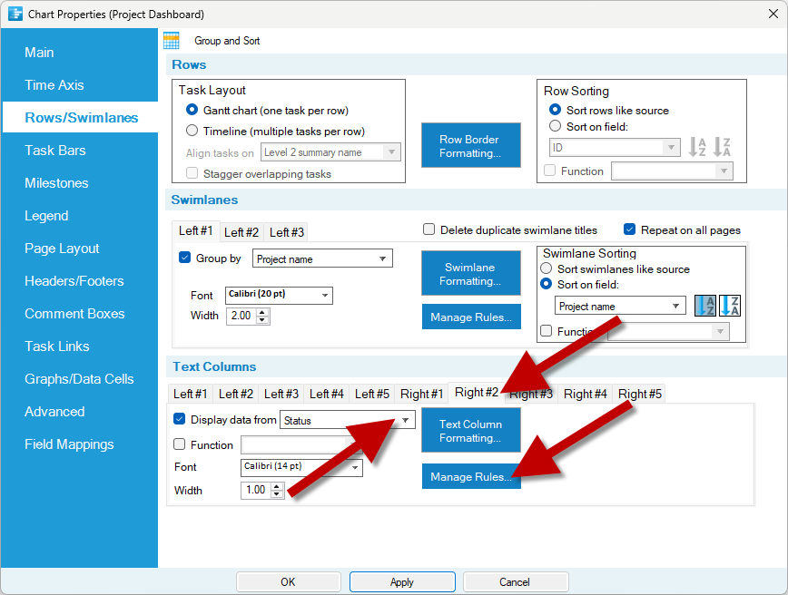The width and height of the screenshot is (788, 595).
Task: Open row sort field ID dropdown
Action: 615,148
